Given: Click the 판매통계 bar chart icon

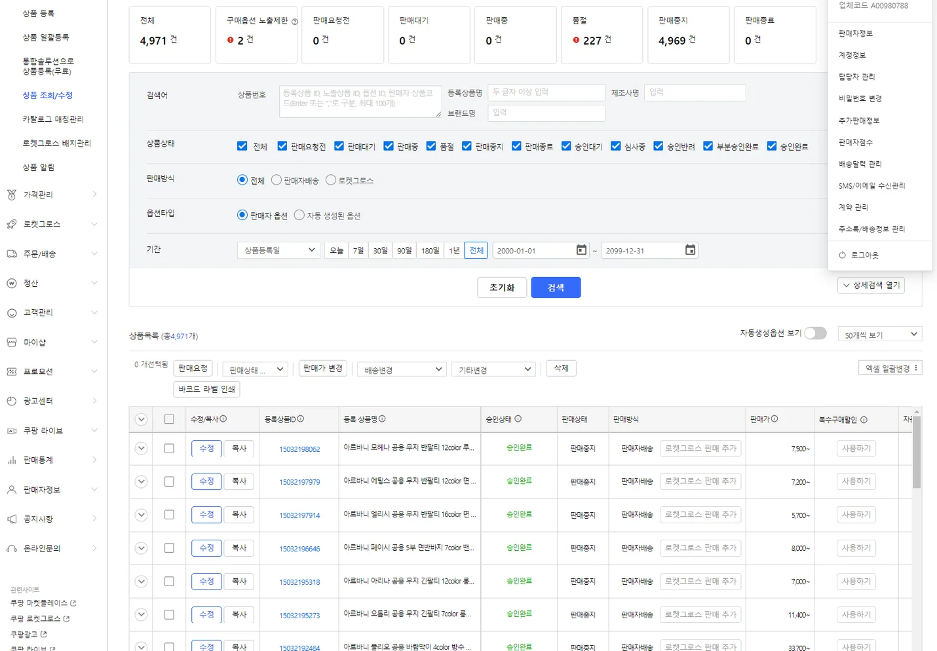Looking at the screenshot, I should point(12,460).
